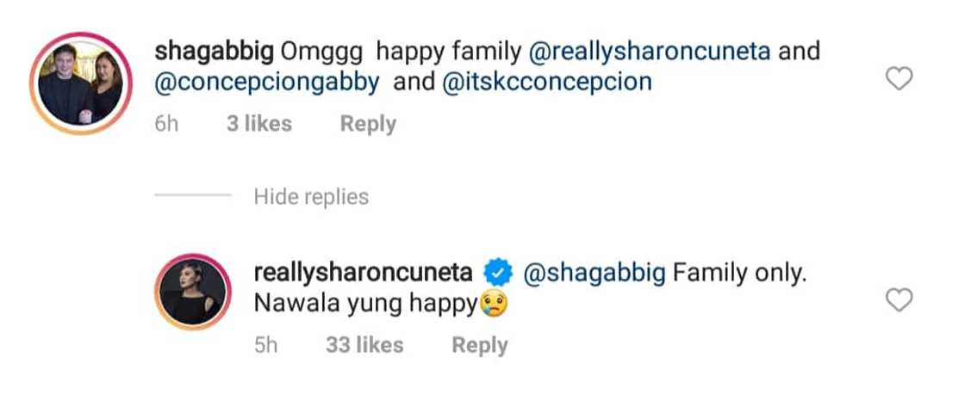Reply to shagabbig's comment
The width and height of the screenshot is (965, 407).
368,124
